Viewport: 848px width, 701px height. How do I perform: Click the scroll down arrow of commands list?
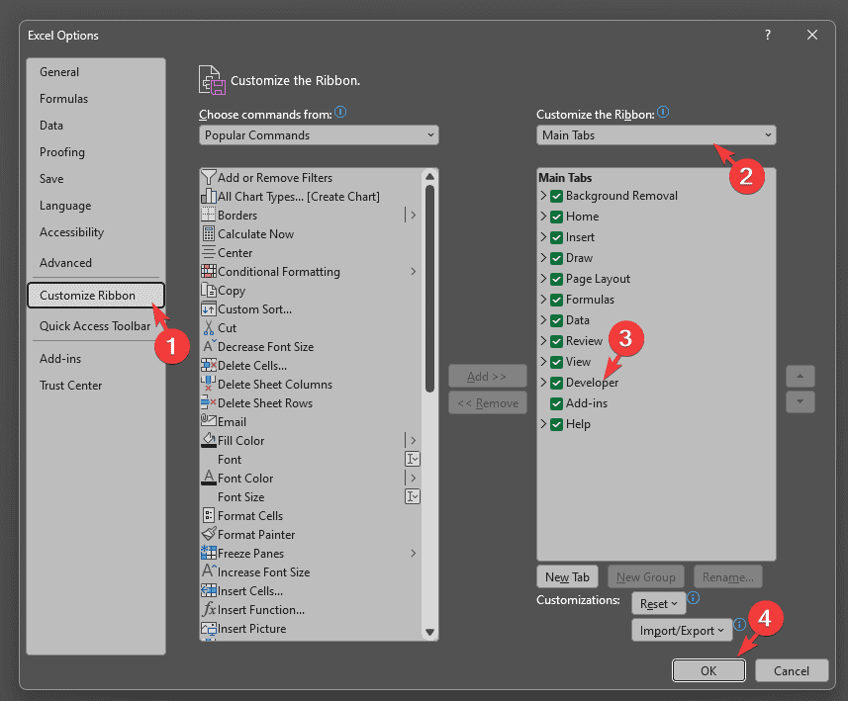coord(430,632)
